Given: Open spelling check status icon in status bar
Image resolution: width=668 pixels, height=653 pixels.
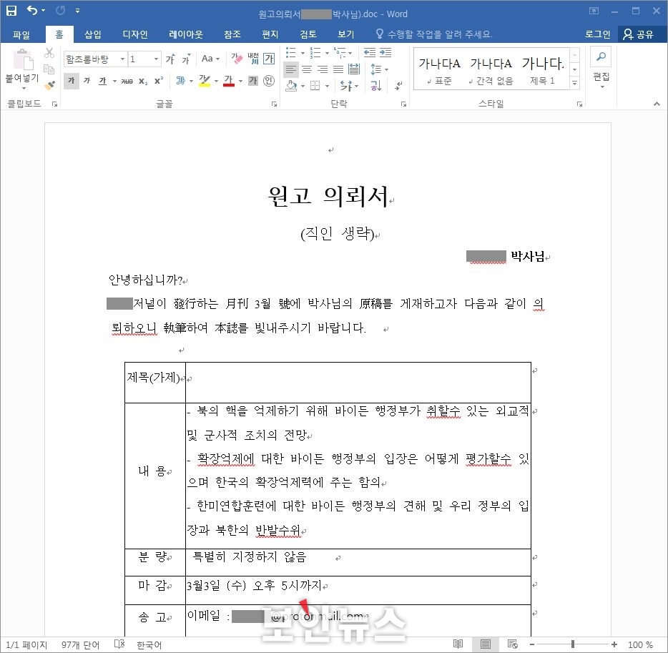Looking at the screenshot, I should pos(119,644).
